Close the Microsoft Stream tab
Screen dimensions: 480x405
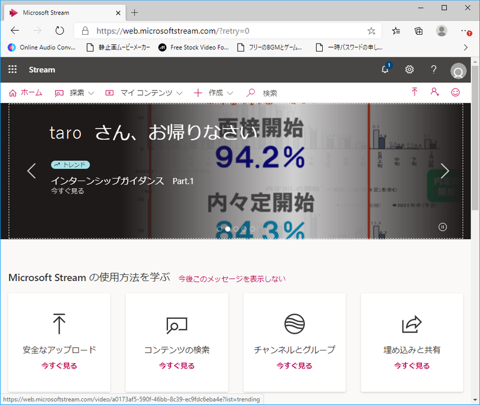coord(118,13)
